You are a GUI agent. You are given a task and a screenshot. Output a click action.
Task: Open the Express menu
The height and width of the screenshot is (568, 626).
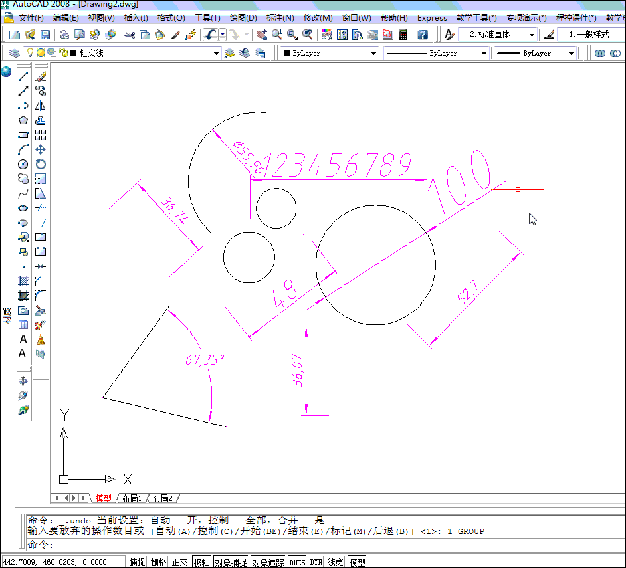[x=432, y=18]
